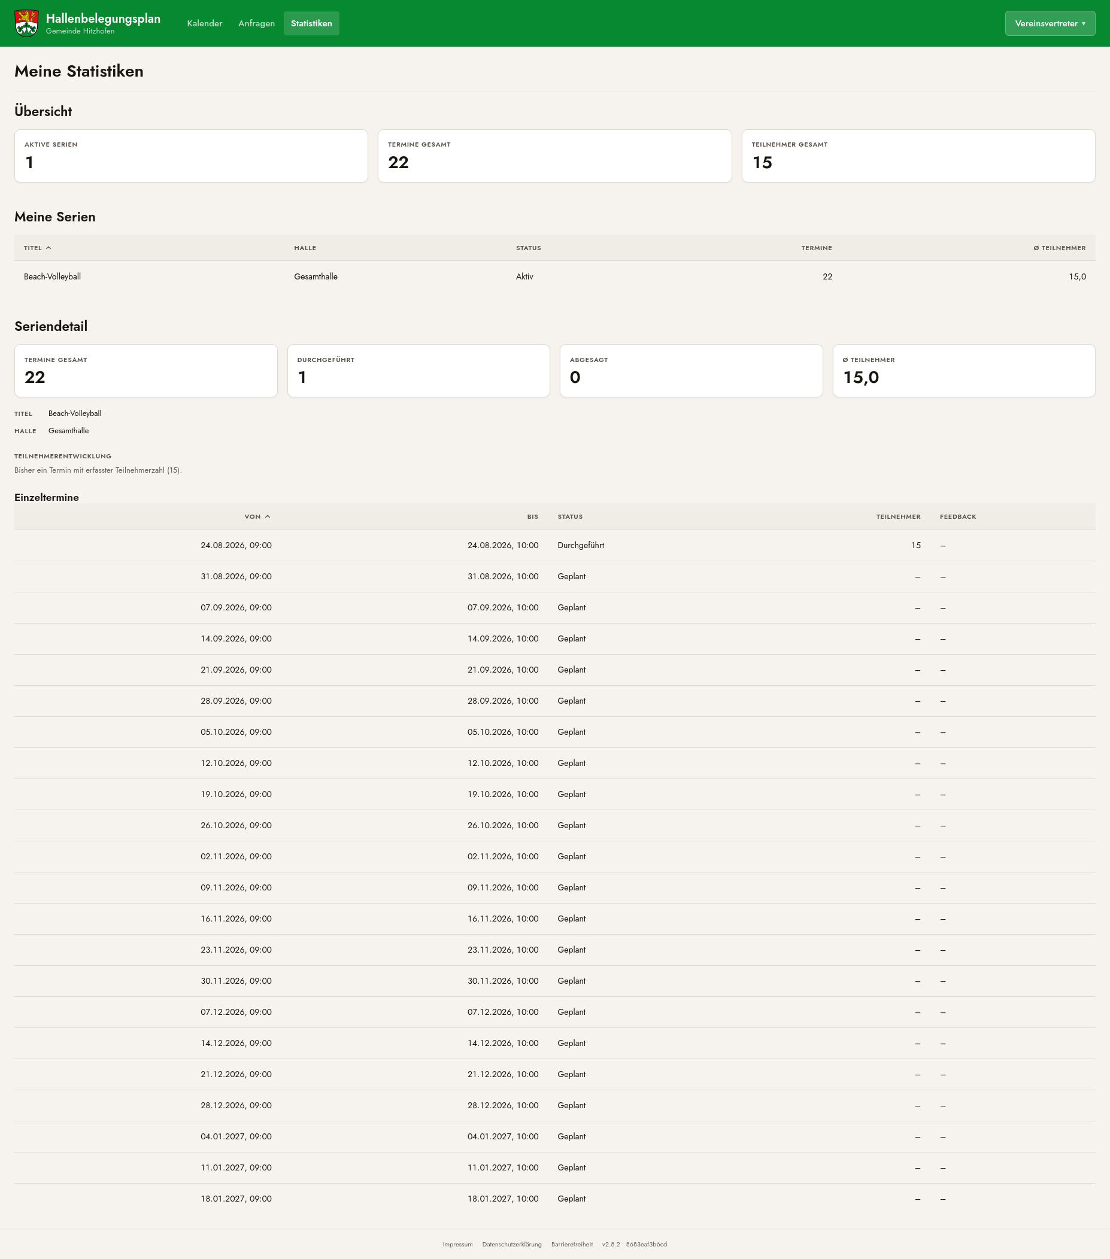This screenshot has height=1259, width=1110.
Task: Select the Beach-Volleyball series row
Action: click(554, 276)
